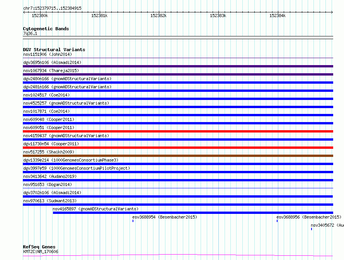Viewport: 344px width, 260px height.
Task: Open nsv3413642 (Audano2019) variant label
Action: click(x=50, y=176)
